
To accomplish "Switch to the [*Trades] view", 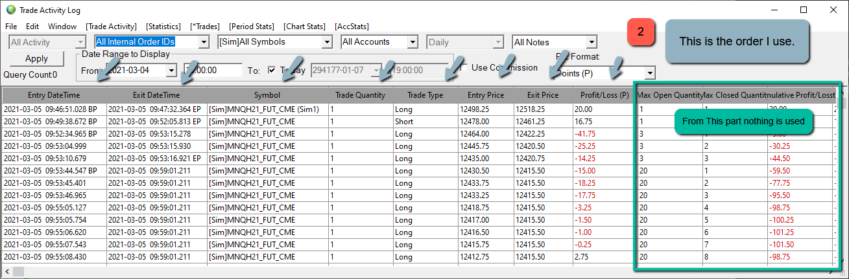I will coord(205,27).
